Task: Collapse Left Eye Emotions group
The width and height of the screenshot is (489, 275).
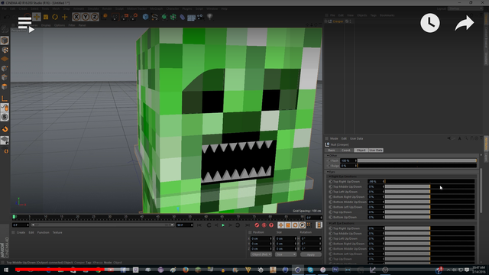Action: (330, 223)
